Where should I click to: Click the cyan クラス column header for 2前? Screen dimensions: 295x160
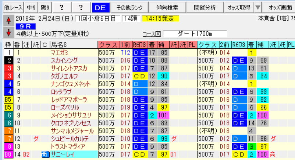coord(208,45)
